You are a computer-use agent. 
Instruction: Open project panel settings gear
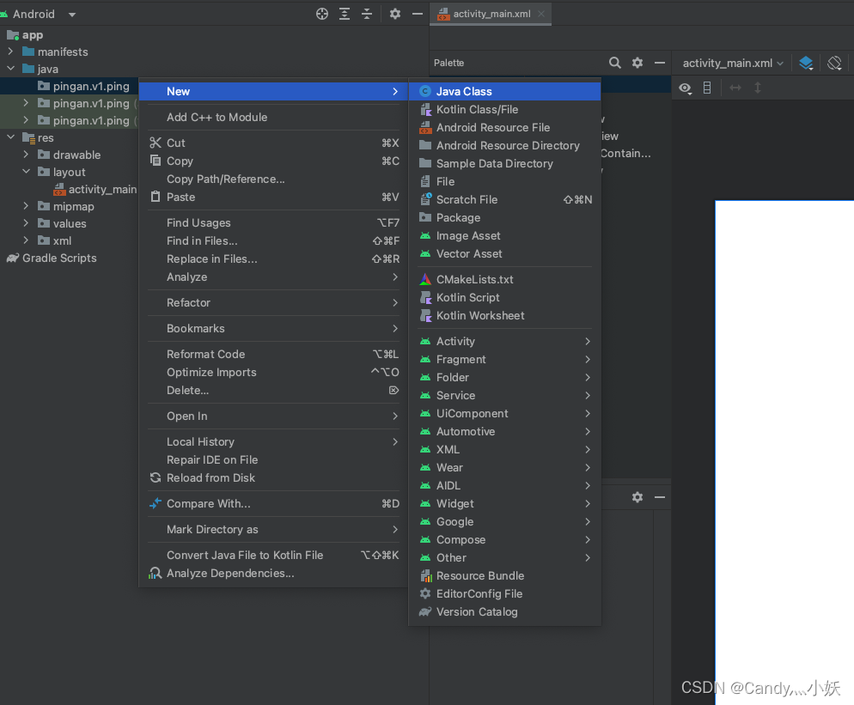tap(395, 14)
